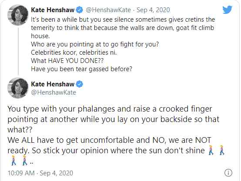
Task: Click the Twitter bird logo
Action: [228, 10]
